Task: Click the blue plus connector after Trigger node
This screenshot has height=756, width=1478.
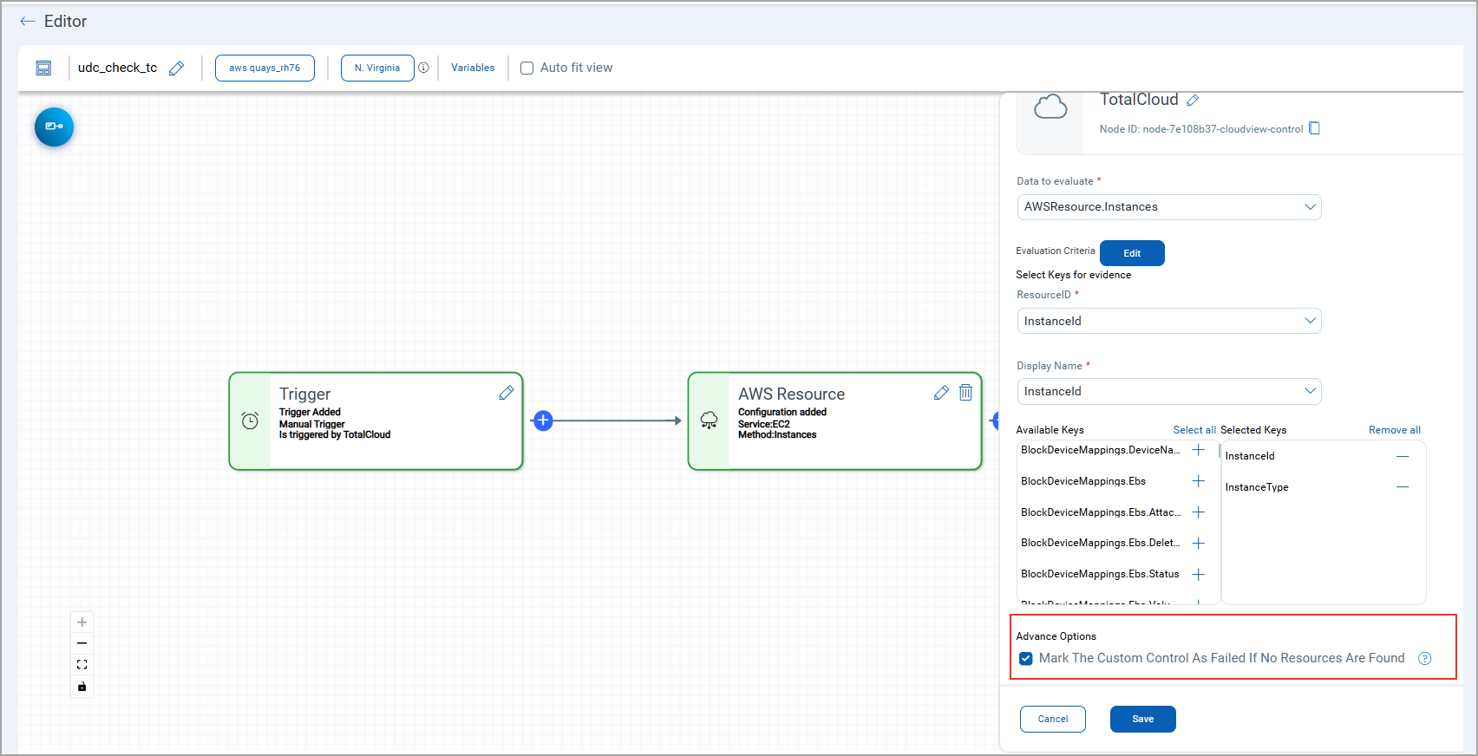Action: coord(543,420)
